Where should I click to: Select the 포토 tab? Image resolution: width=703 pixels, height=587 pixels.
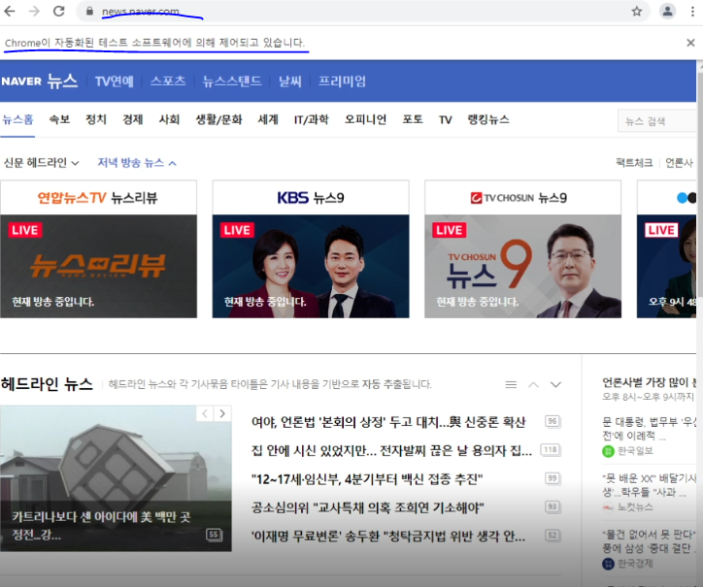tap(413, 119)
